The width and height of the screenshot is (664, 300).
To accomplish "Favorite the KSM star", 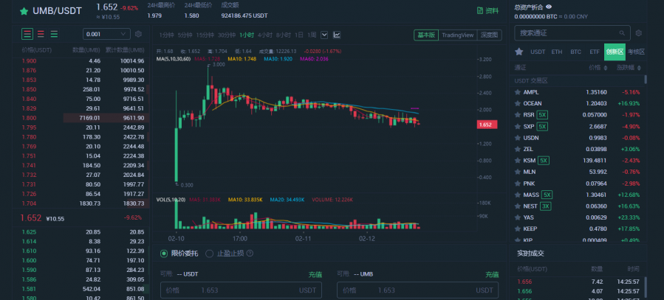I will pyautogui.click(x=517, y=161).
